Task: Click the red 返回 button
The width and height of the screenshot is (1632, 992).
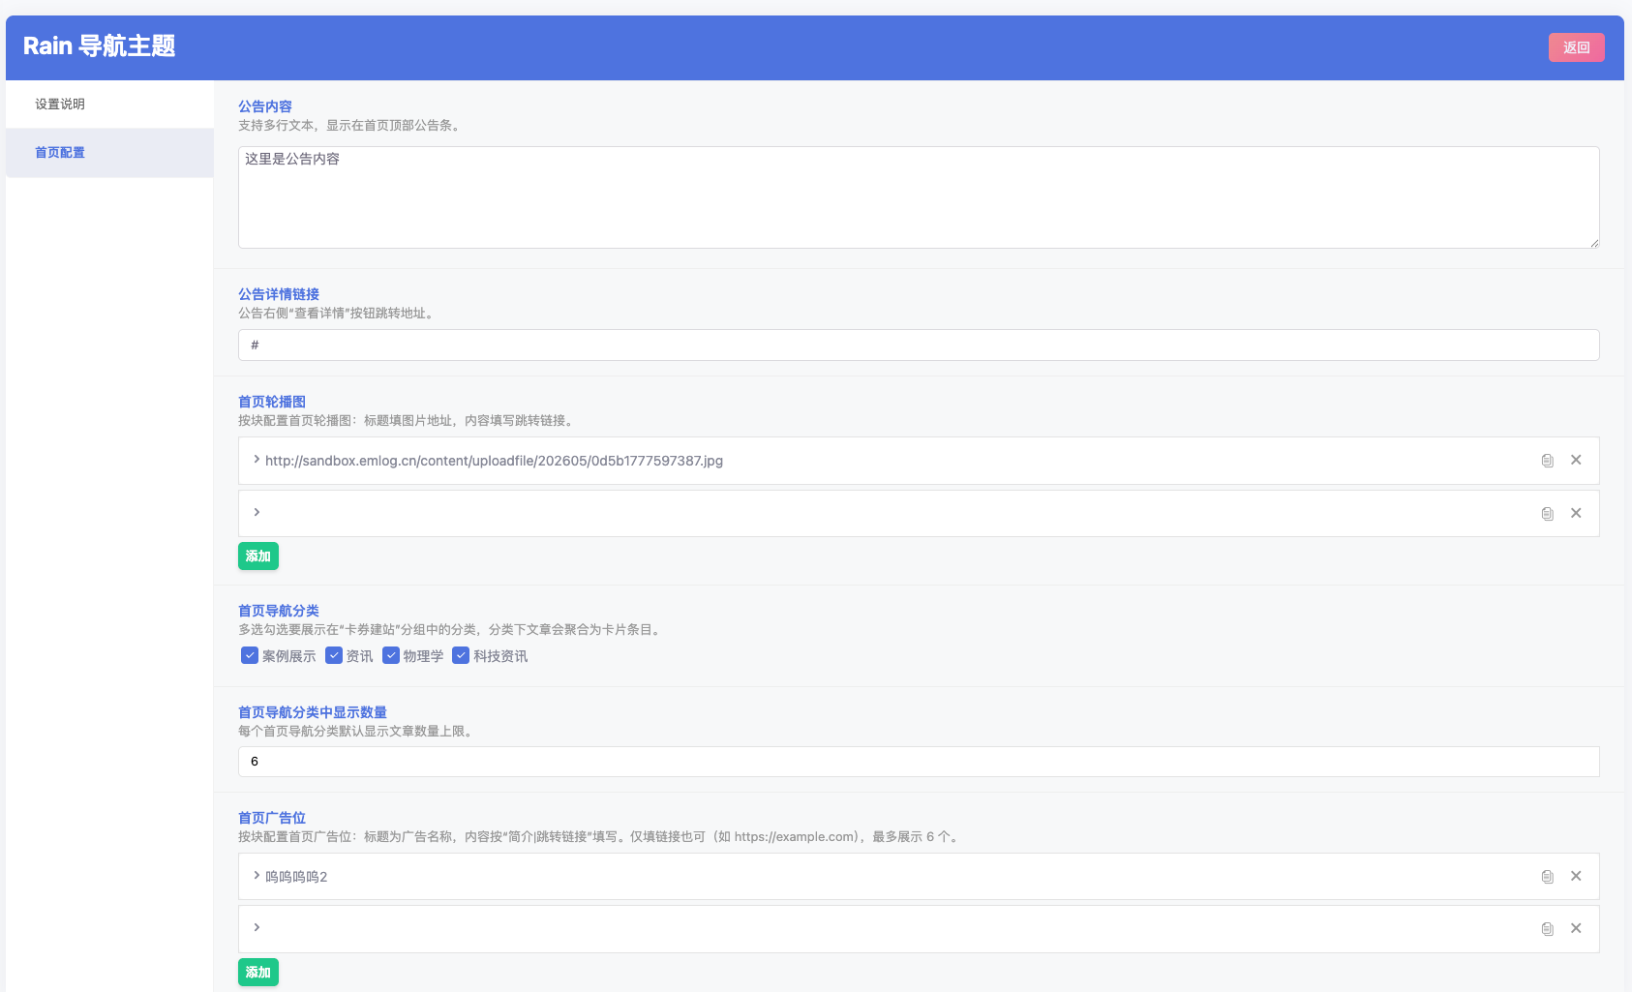Action: click(x=1576, y=47)
